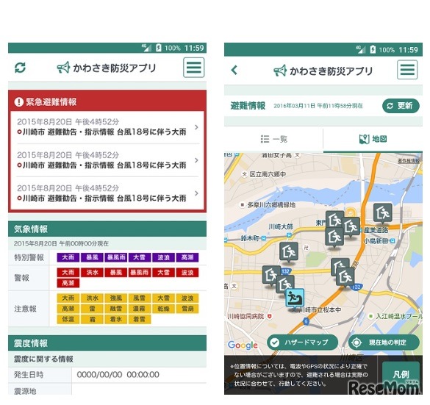Toggle the ハザードマップ overlay button
Viewport: 430px width, 405px height.
click(303, 343)
